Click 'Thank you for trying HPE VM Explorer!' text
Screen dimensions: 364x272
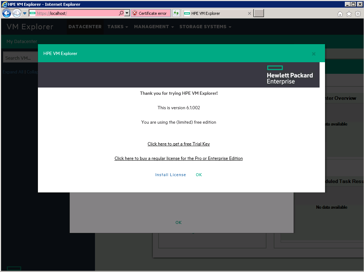(179, 93)
